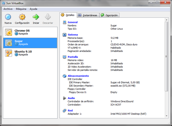This screenshot has width=172, height=126.
Task: Click the VT-x/AMD-V Habilitado value
Action: [116, 48]
